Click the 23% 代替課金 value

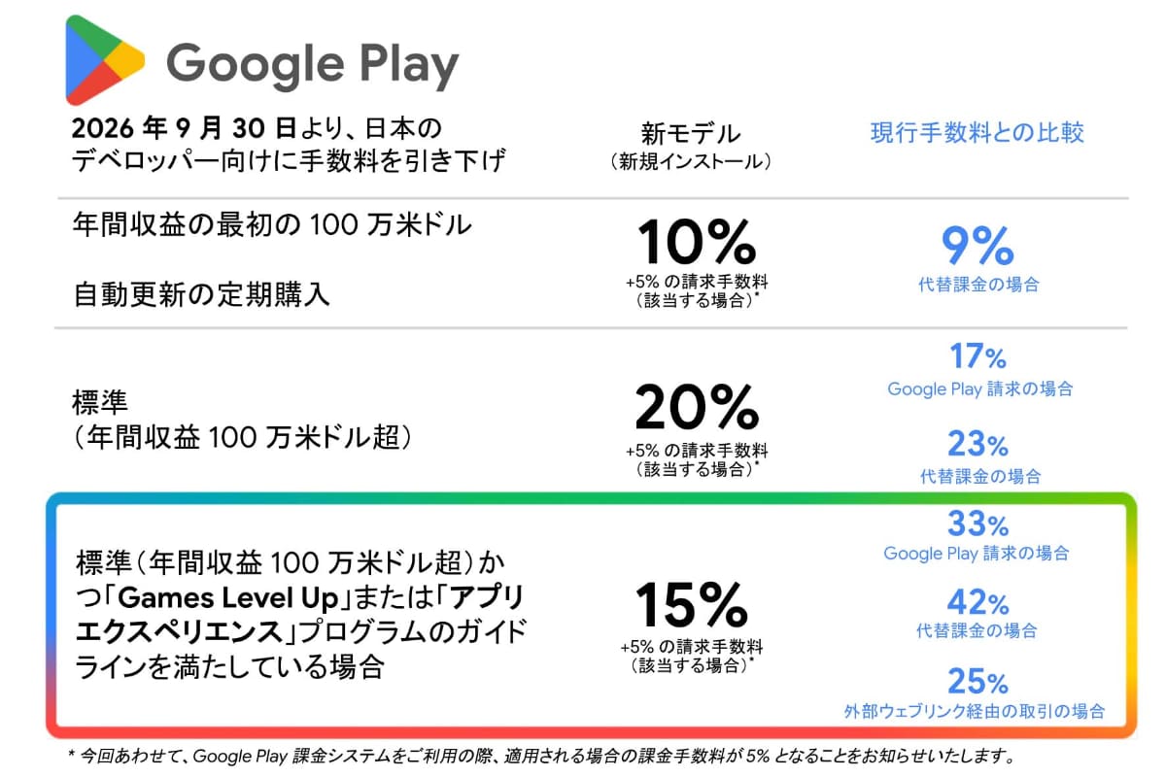tap(977, 445)
